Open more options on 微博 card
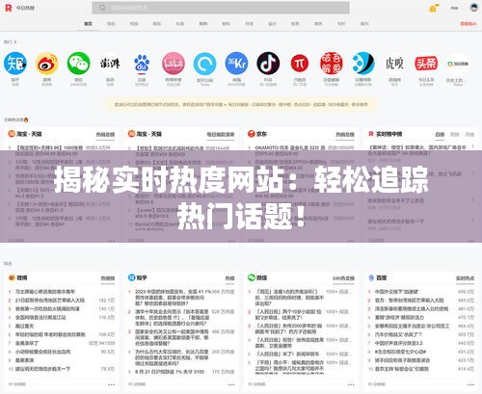Screen dimensions: 482x394 pos(111,384)
